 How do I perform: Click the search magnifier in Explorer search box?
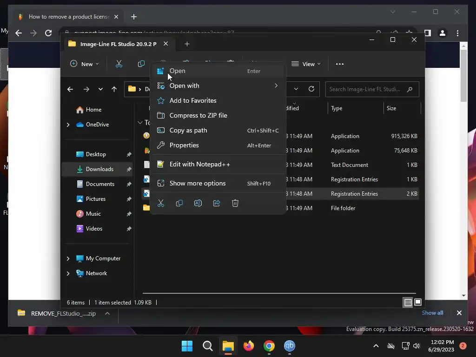click(x=410, y=89)
